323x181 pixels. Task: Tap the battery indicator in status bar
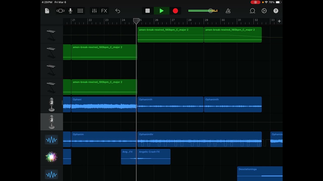[278, 2]
